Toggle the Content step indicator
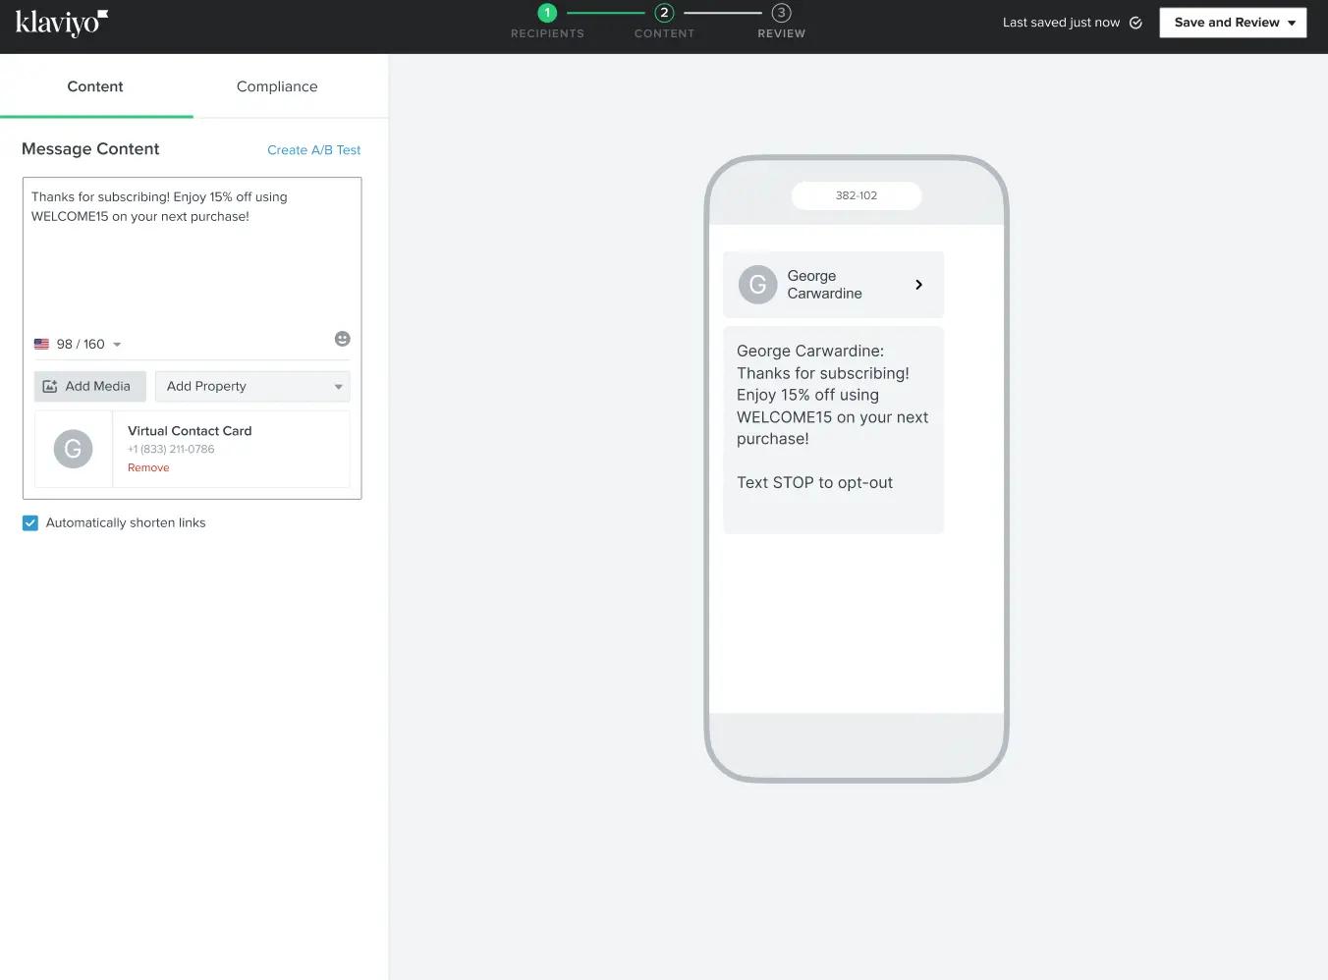 click(664, 13)
